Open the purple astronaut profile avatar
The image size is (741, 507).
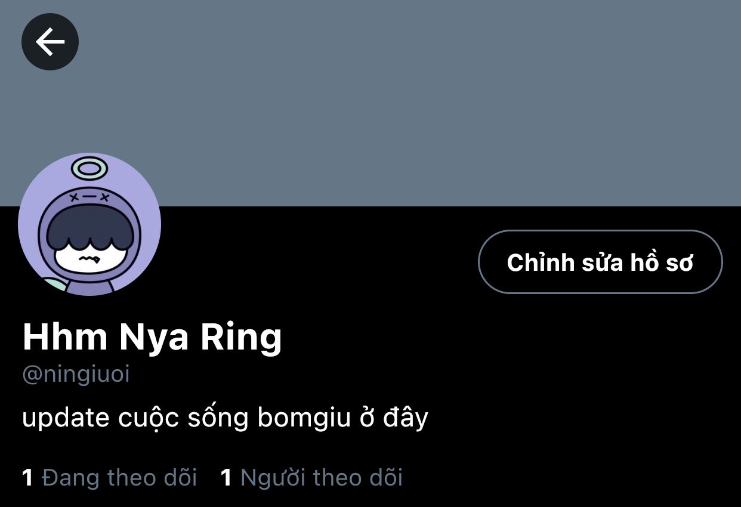pyautogui.click(x=89, y=224)
